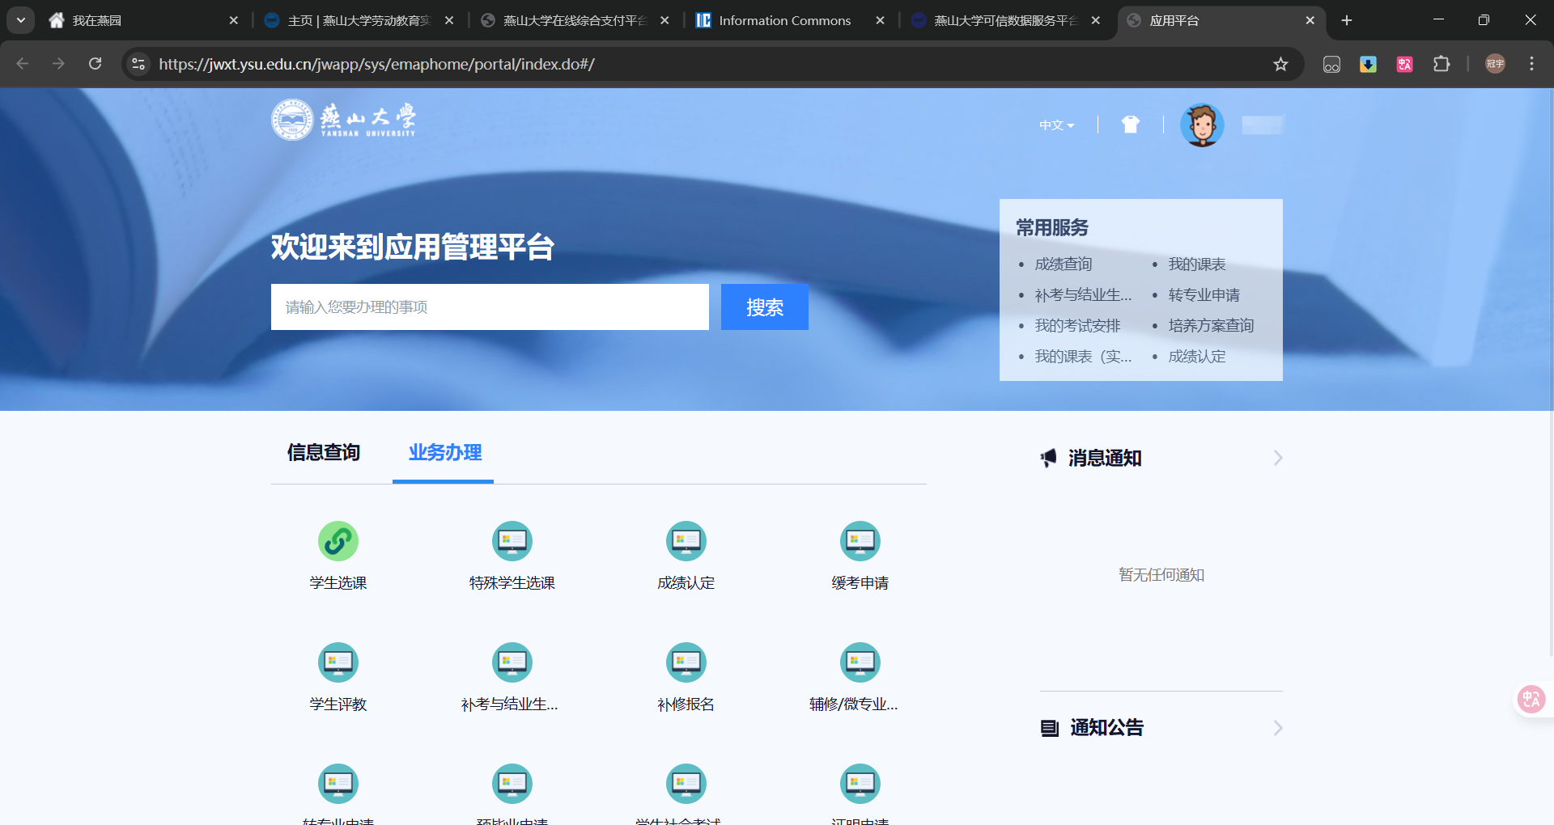Open the 补修报名 application icon
This screenshot has height=825, width=1554.
coord(686,662)
